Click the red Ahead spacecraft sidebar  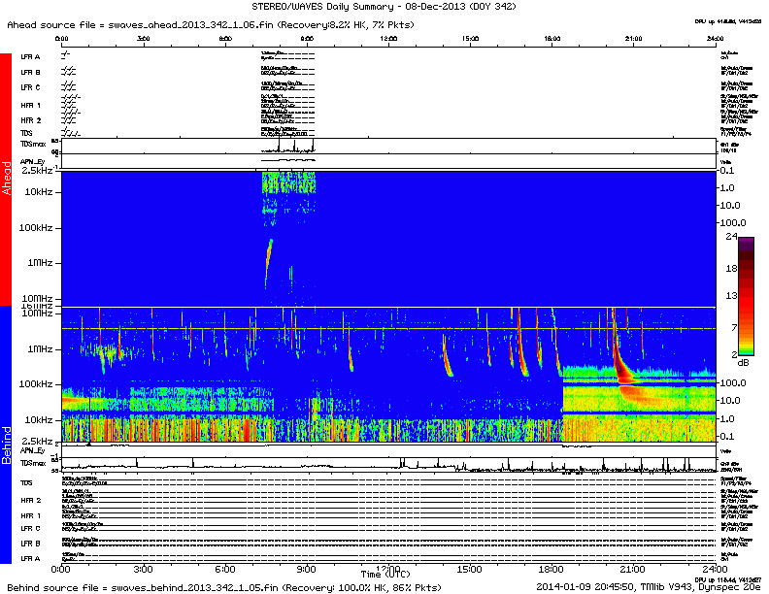(7, 180)
